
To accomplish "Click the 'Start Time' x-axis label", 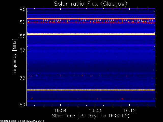I will click(90, 116).
